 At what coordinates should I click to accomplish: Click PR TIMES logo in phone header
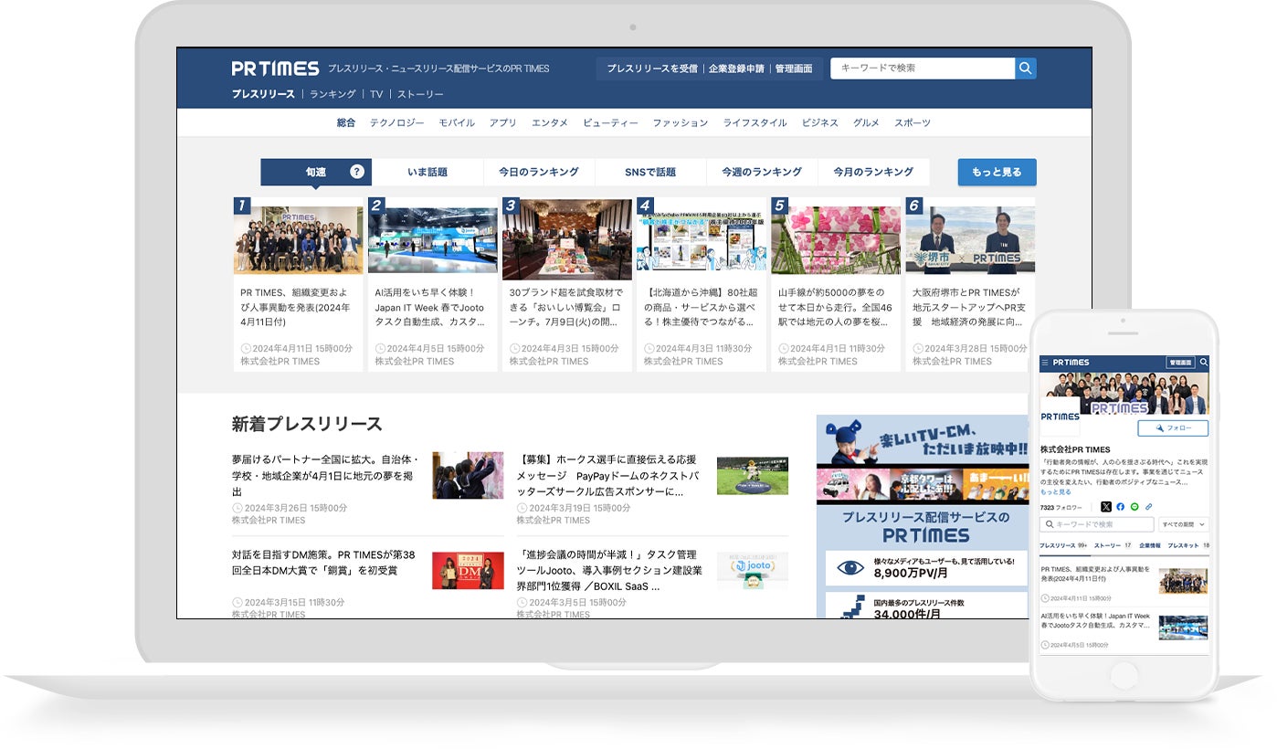click(x=1071, y=363)
